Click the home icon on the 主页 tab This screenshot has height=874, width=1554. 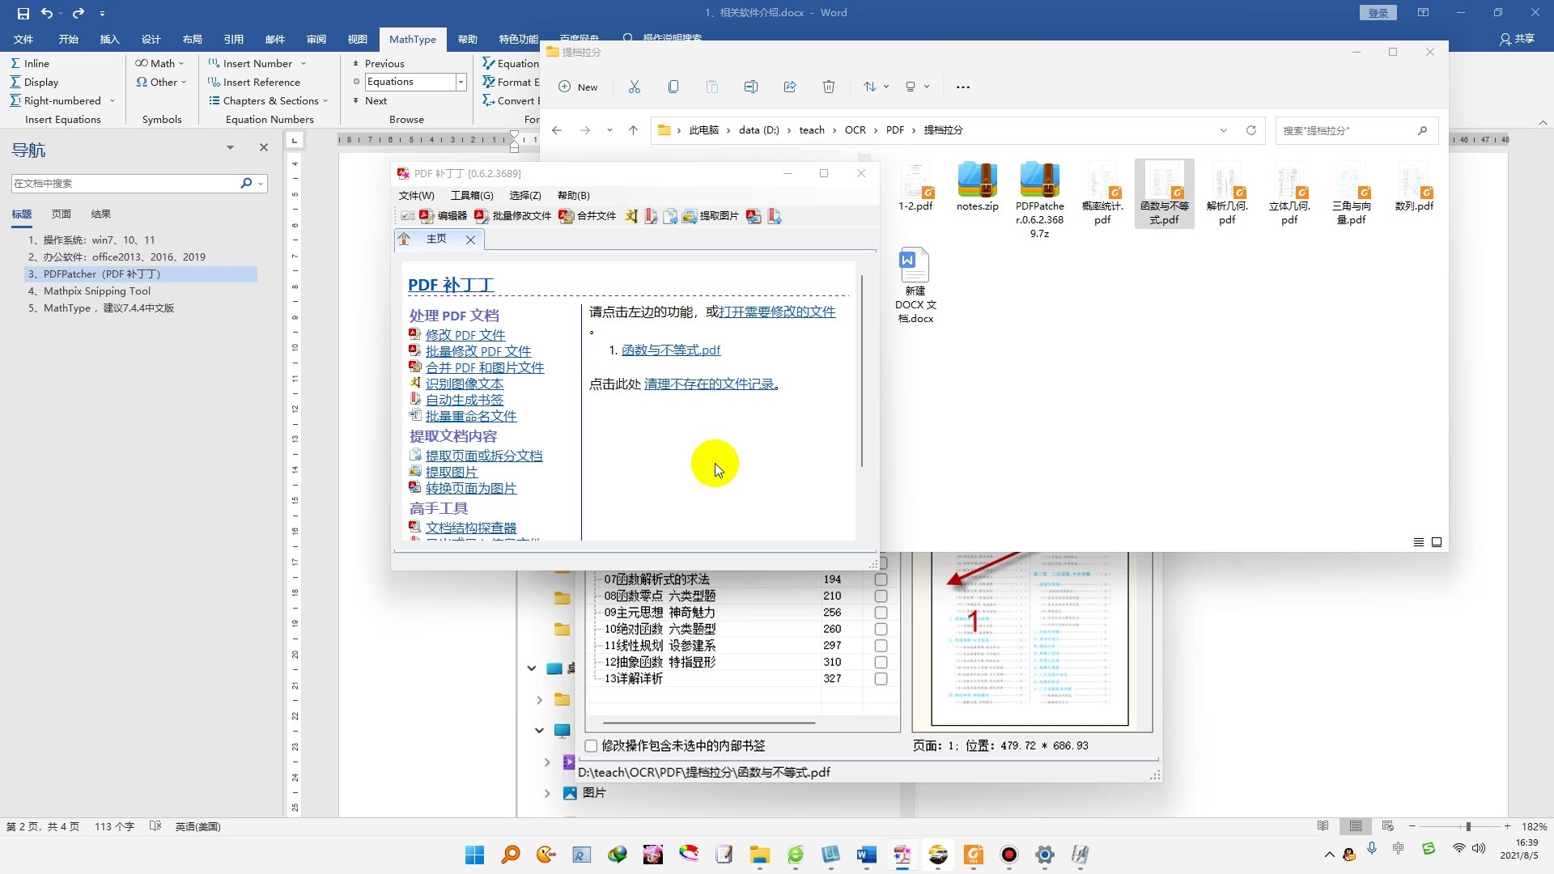(x=405, y=239)
